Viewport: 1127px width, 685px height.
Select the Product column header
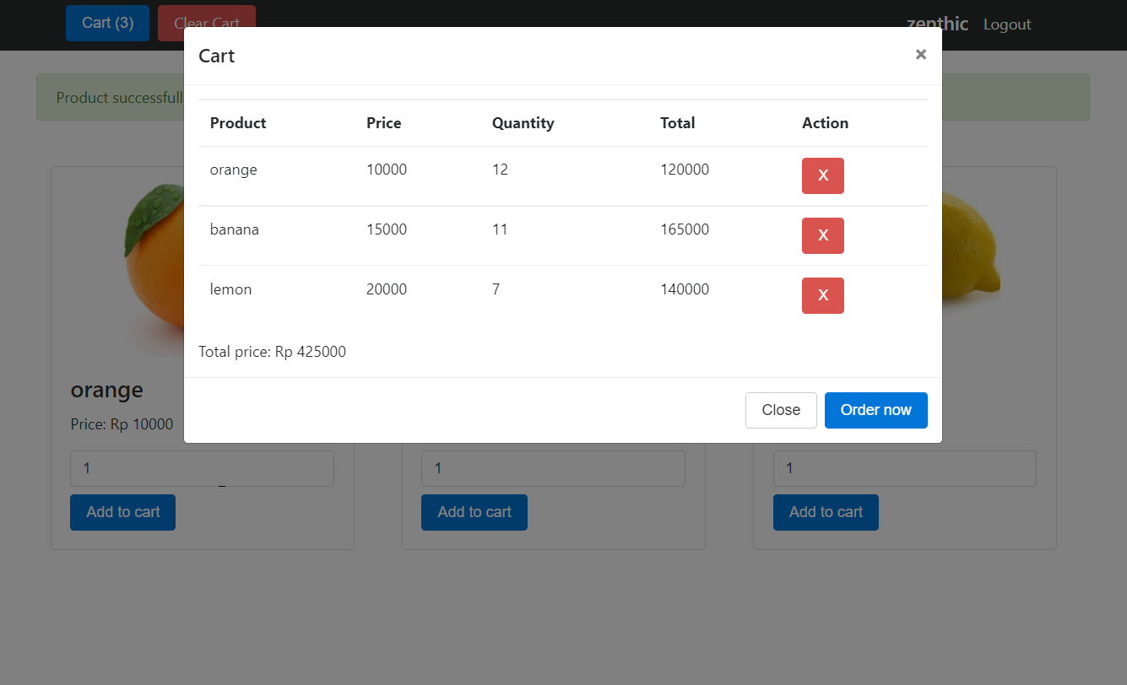(x=237, y=122)
